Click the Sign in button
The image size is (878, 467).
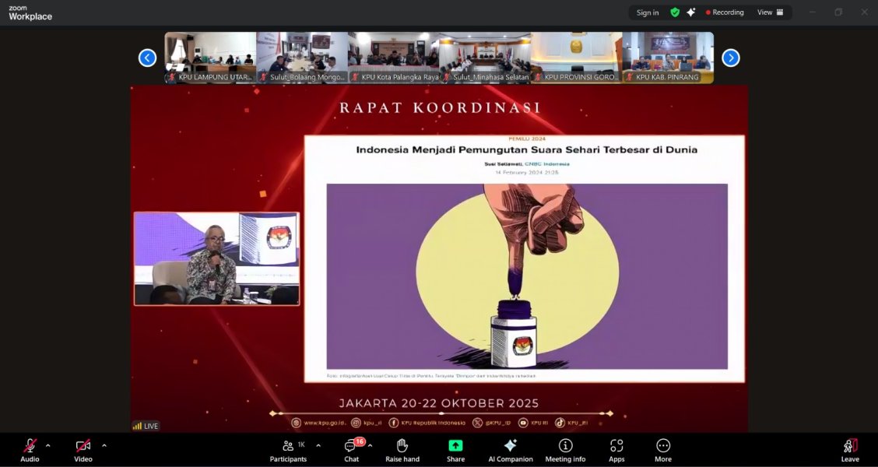648,12
